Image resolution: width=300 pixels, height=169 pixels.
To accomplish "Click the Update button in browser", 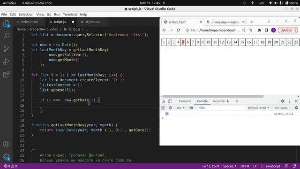I will [288, 30].
